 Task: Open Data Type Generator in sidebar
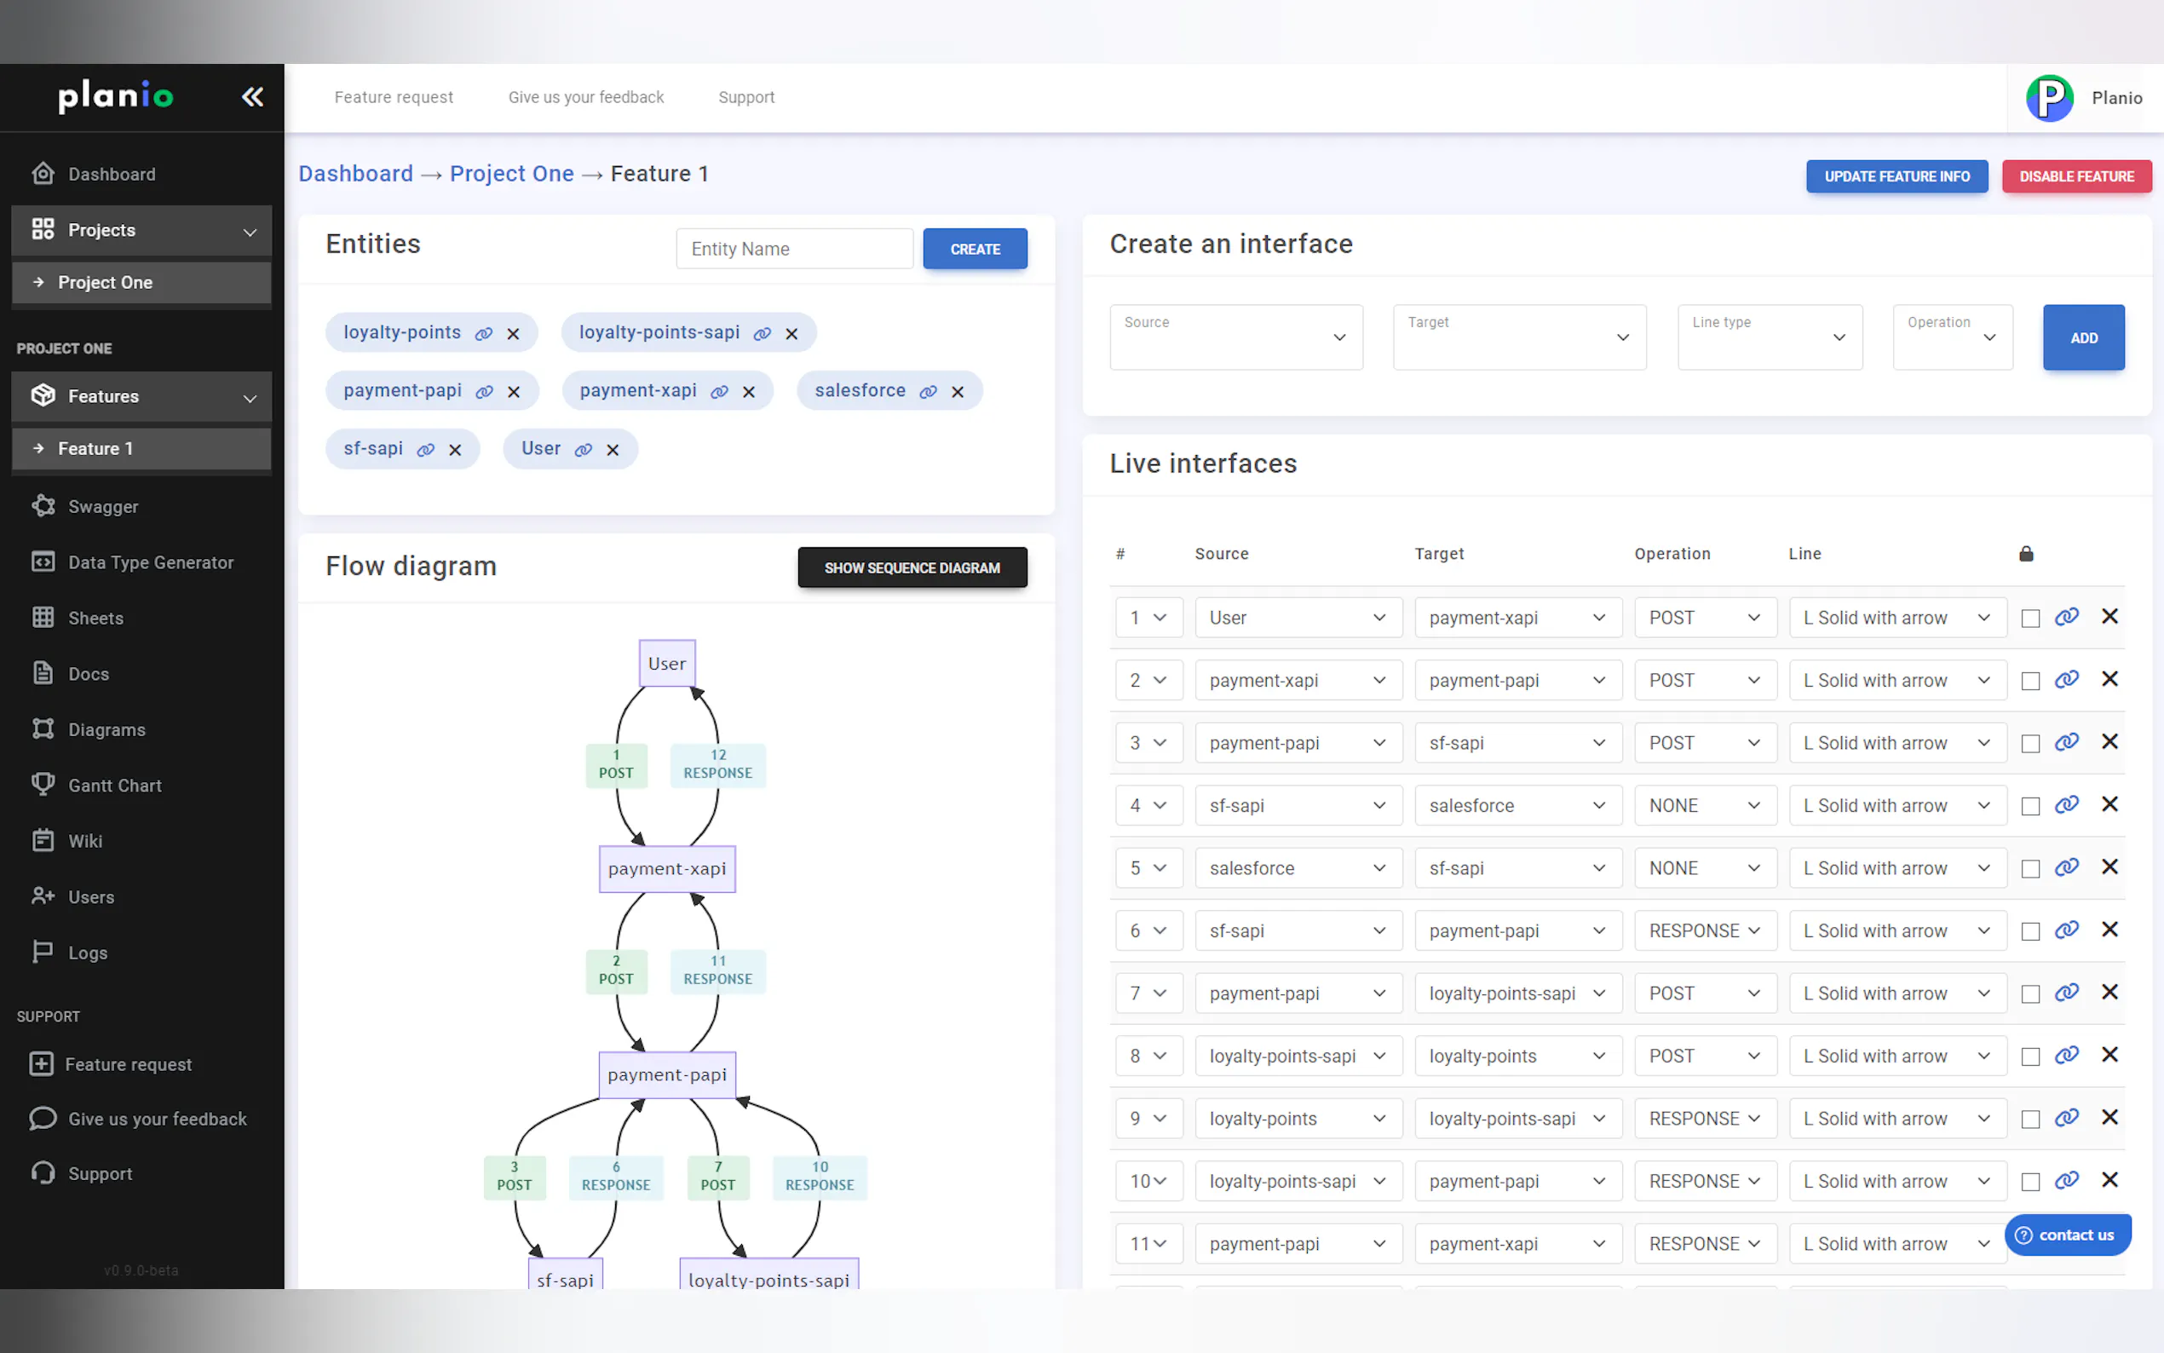(x=150, y=563)
